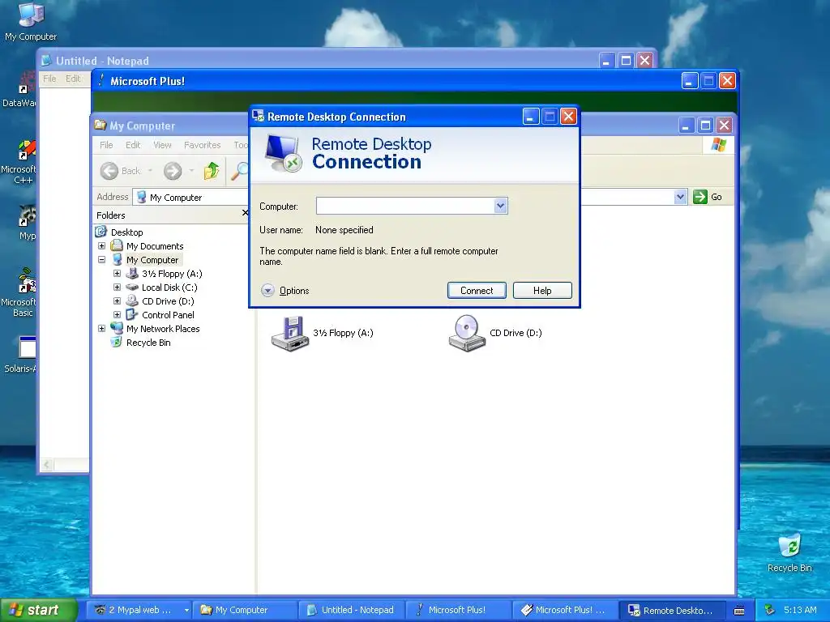Open the Edit menu in Notepad

pos(73,79)
